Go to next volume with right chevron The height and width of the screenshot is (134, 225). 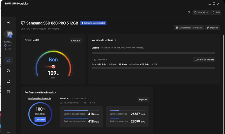point(107,60)
